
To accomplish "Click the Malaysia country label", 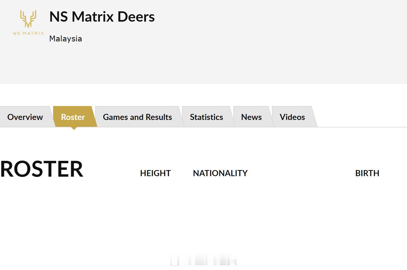I will click(x=66, y=39).
